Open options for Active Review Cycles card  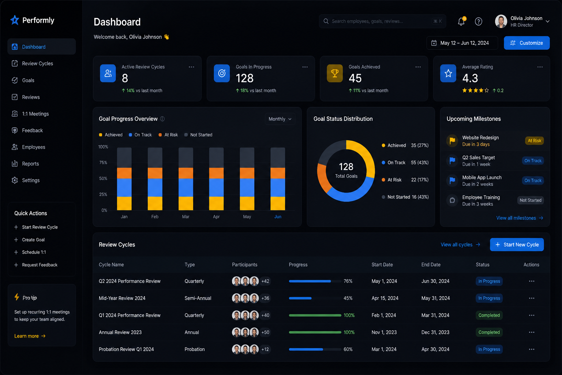[191, 67]
